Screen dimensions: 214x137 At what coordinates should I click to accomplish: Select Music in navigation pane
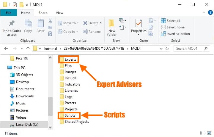pyautogui.click(x=18, y=103)
